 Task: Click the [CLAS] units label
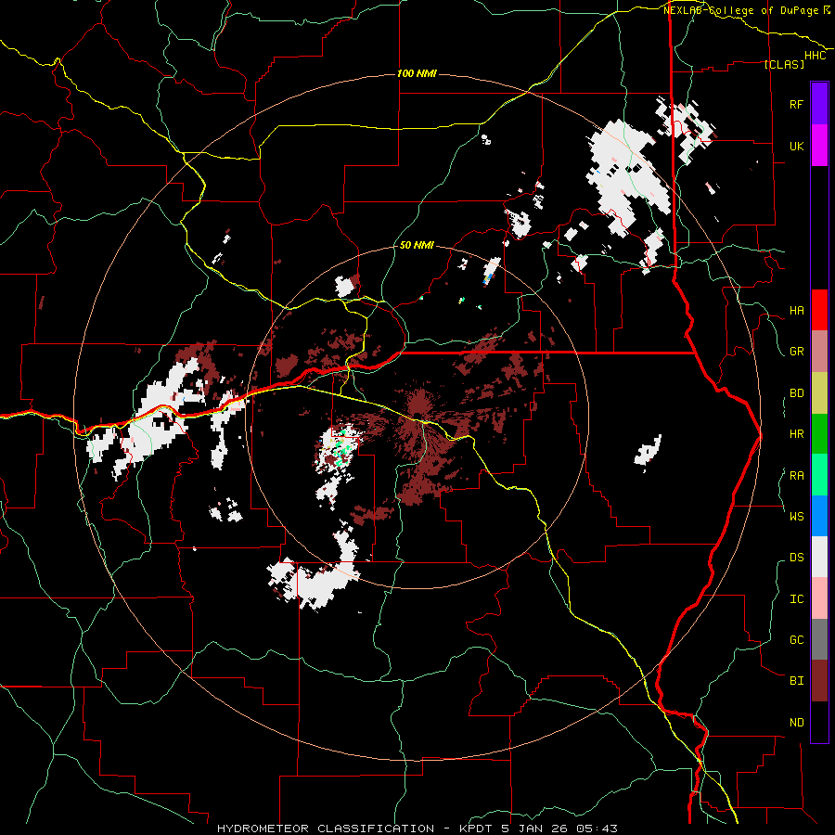[x=784, y=64]
